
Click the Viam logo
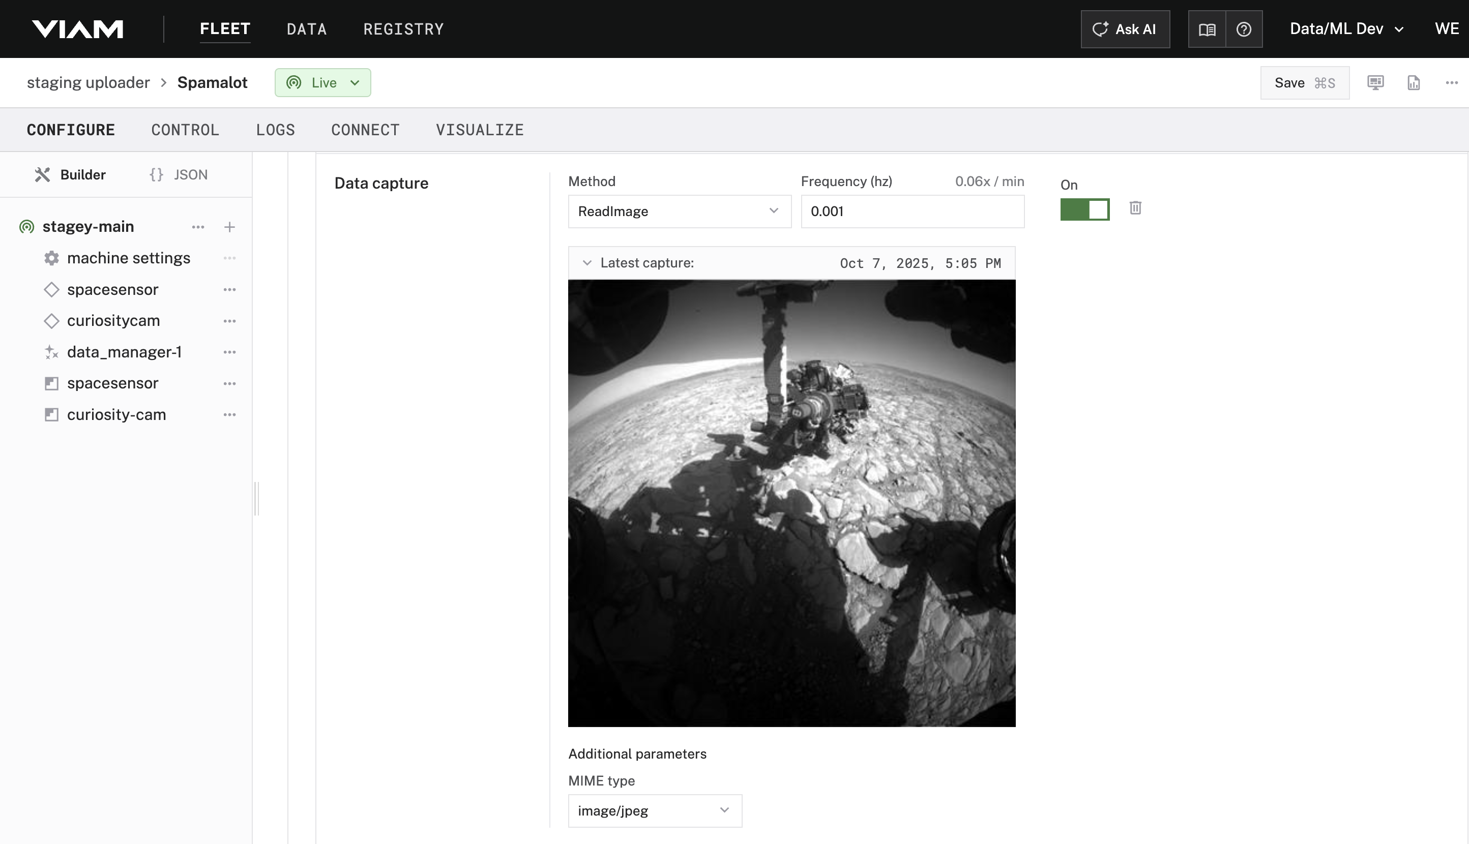click(x=78, y=29)
